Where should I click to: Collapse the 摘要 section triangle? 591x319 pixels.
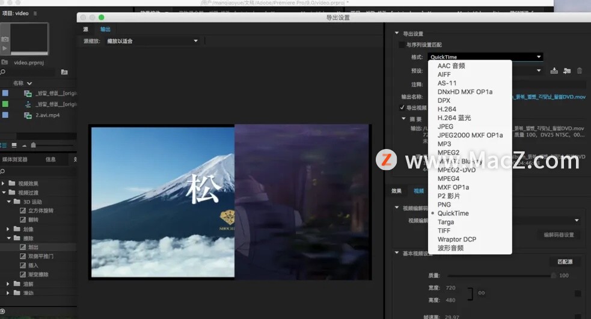pos(403,118)
